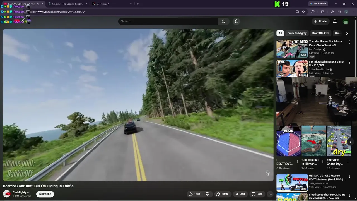Open the green YouTube account avatar
The height and width of the screenshot is (201, 357).
pos(345,21)
